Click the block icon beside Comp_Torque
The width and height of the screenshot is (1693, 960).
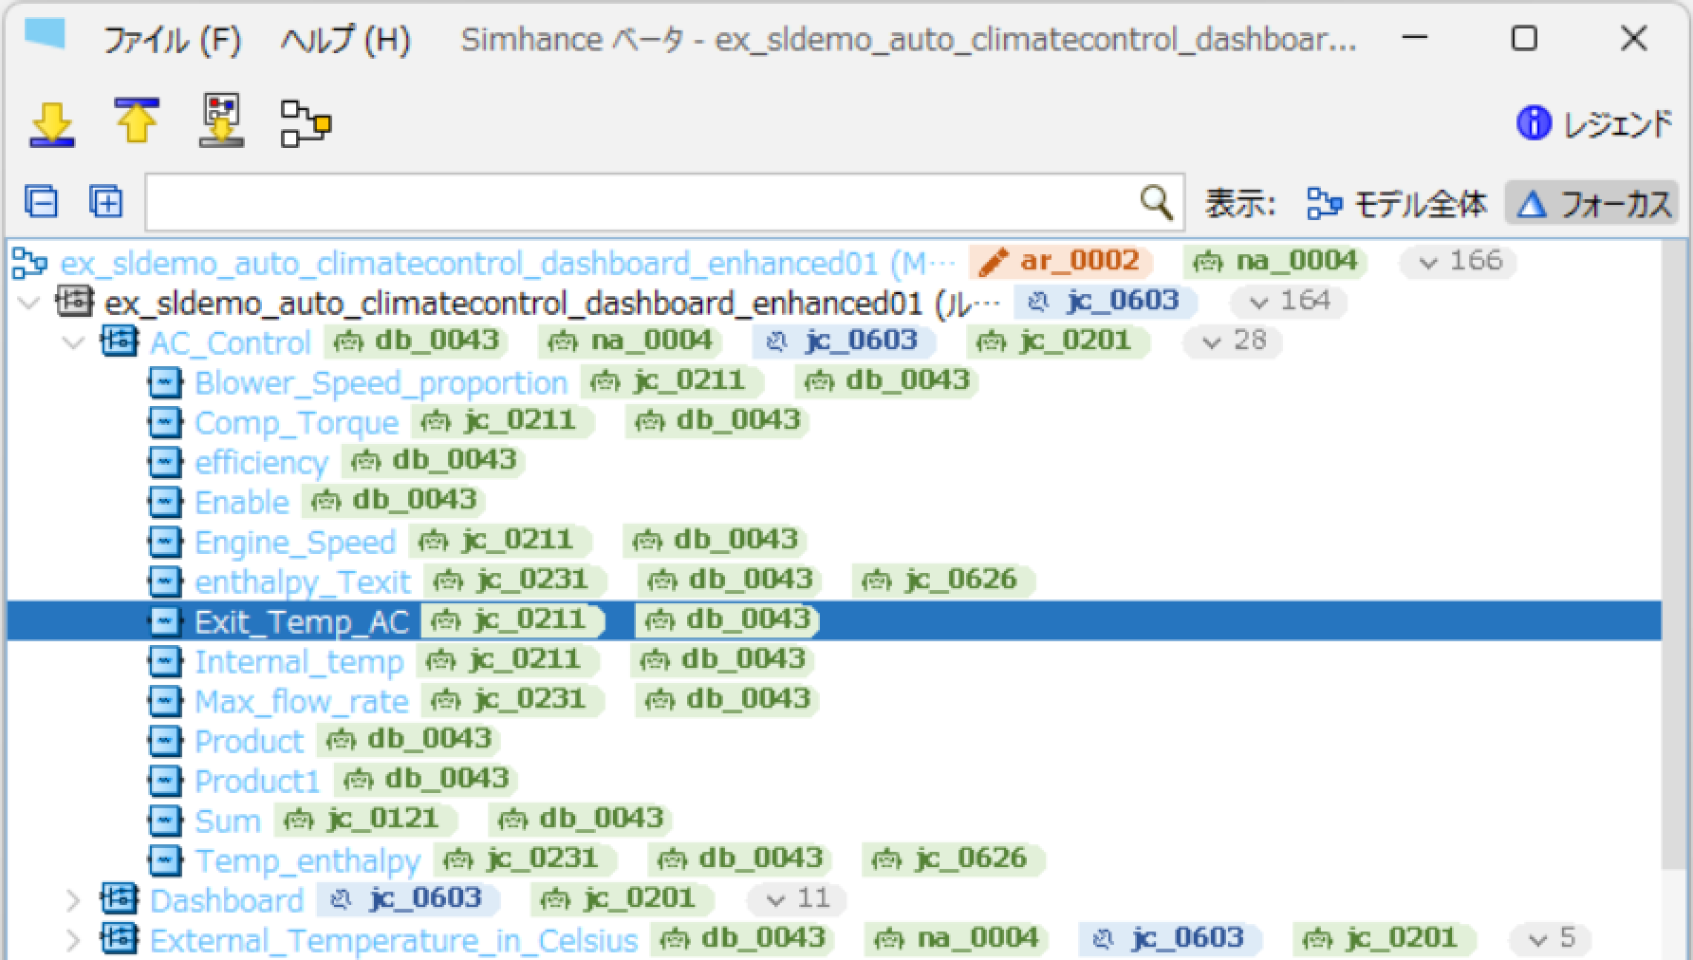pyautogui.click(x=165, y=422)
